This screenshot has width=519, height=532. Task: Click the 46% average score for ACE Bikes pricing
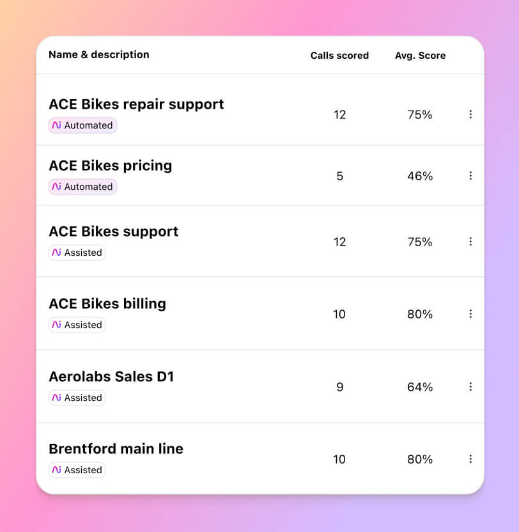(x=420, y=176)
